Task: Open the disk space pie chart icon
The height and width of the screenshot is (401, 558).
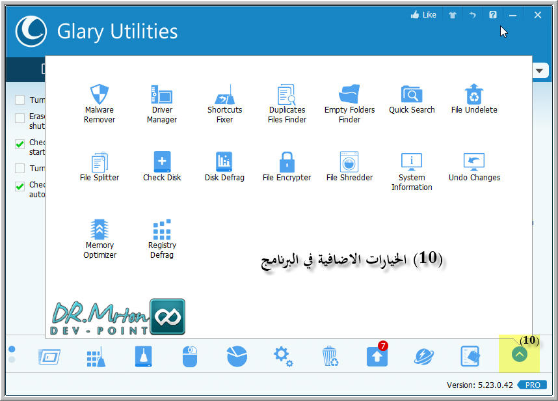Action: [x=237, y=356]
